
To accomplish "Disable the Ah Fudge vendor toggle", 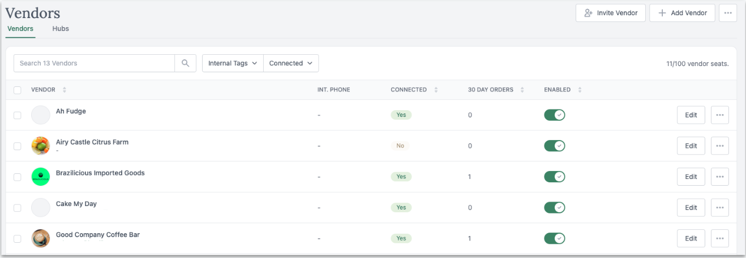I will pyautogui.click(x=554, y=115).
